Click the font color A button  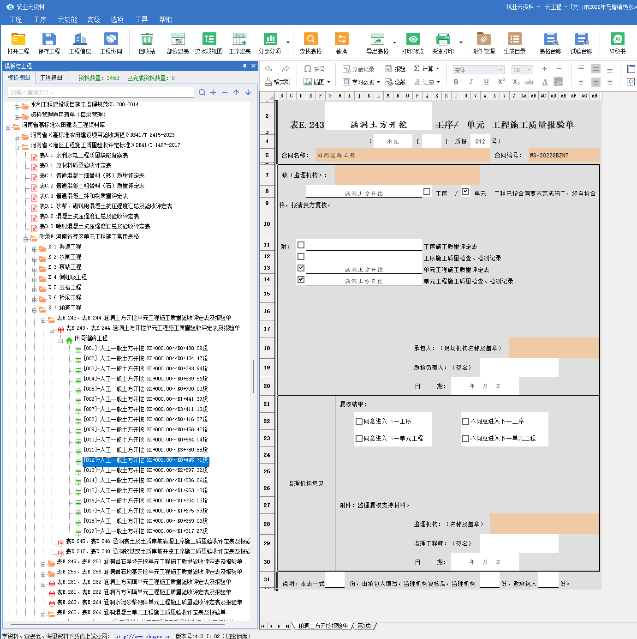545,82
